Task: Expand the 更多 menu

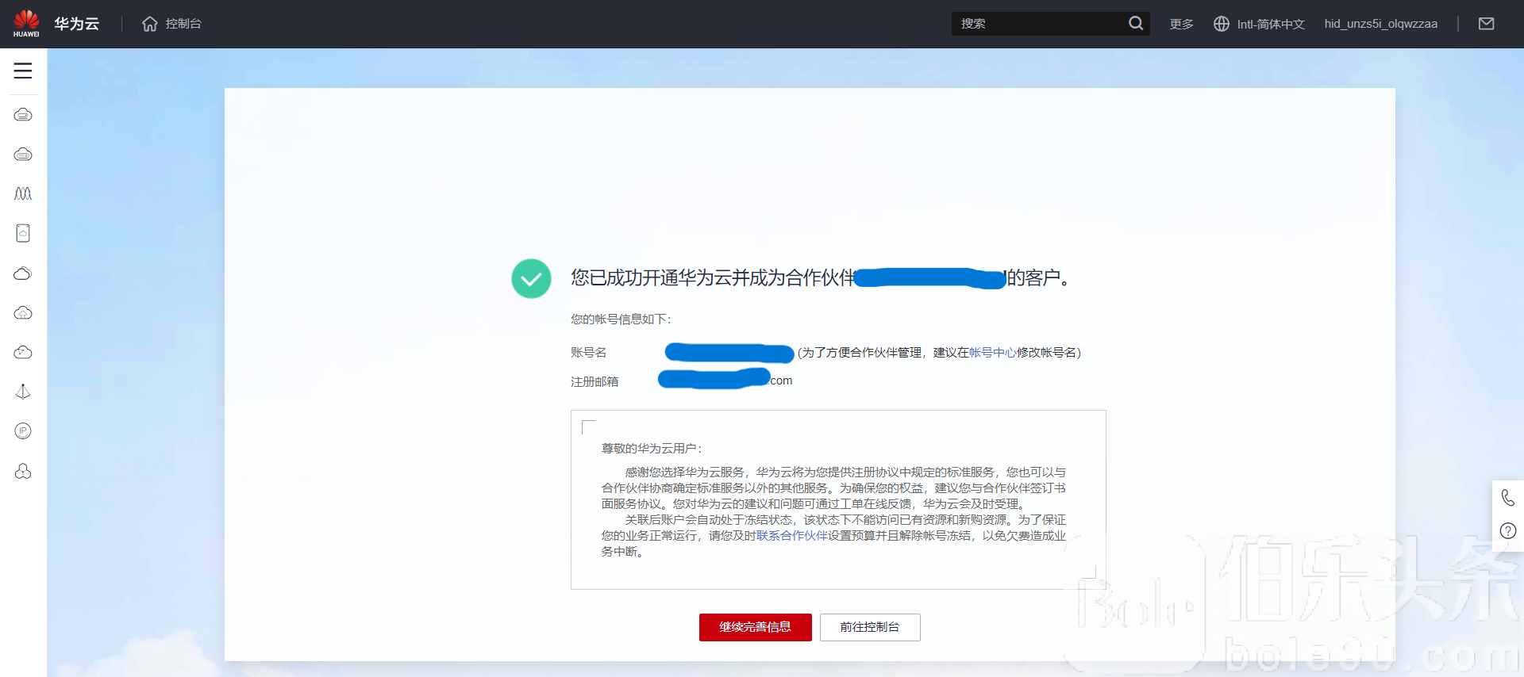Action: [x=1181, y=24]
